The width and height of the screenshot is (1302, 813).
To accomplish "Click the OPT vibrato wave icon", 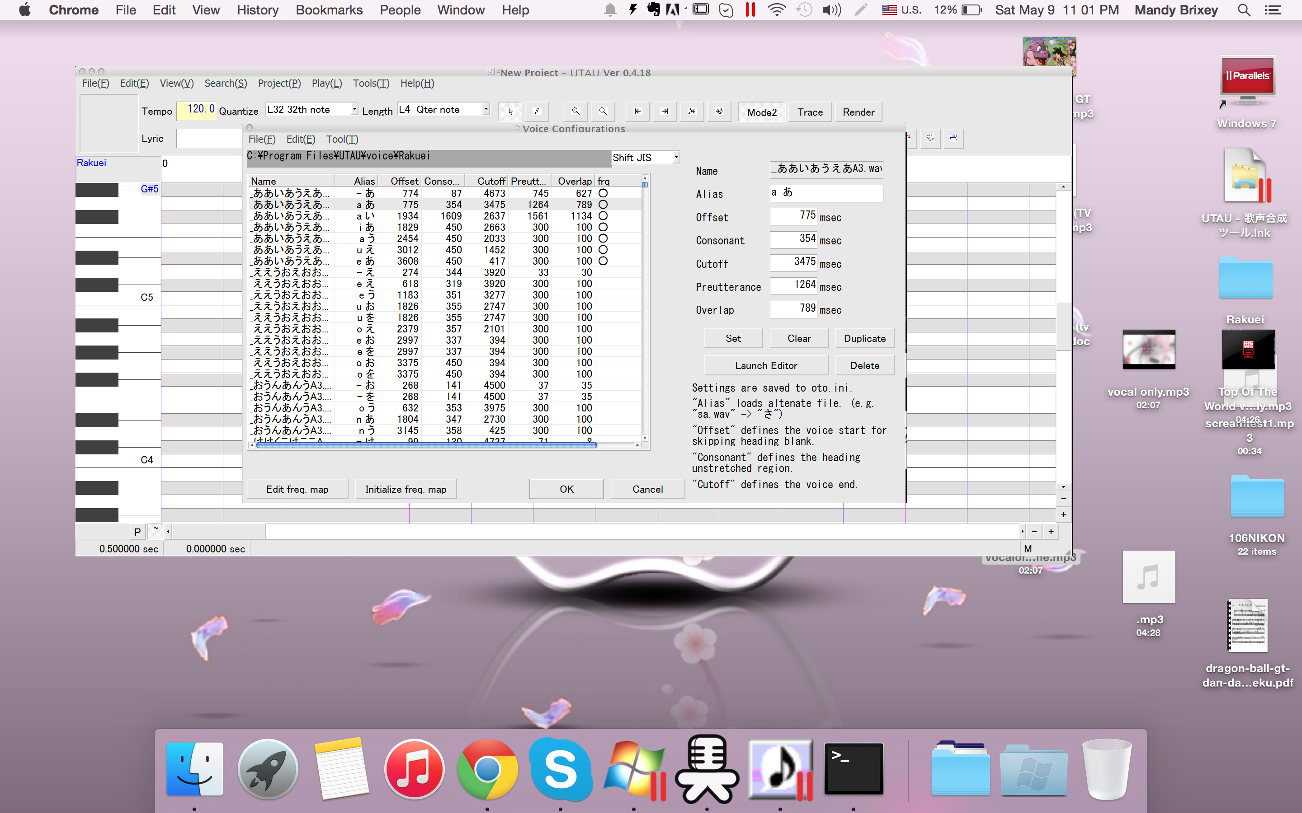I will (930, 139).
